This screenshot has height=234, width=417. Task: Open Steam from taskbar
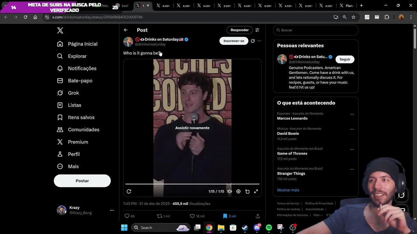coord(245,227)
